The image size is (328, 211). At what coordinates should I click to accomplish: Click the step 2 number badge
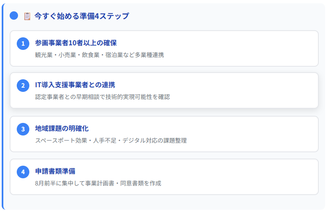[23, 86]
